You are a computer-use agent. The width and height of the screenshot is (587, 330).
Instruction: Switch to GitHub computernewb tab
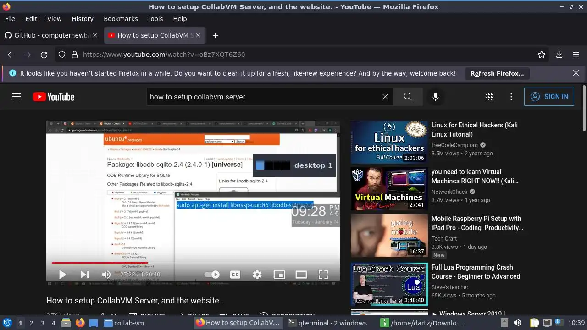click(50, 35)
